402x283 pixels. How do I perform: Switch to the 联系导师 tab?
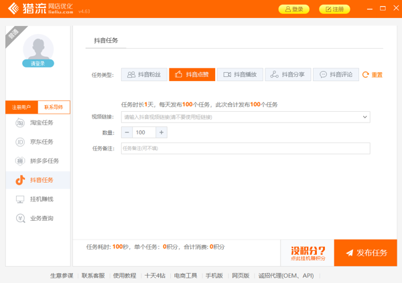[54, 107]
